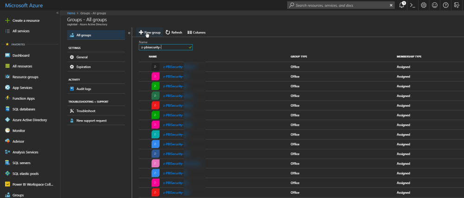The width and height of the screenshot is (464, 198).
Task: Open the Columns chooser
Action: 196,32
